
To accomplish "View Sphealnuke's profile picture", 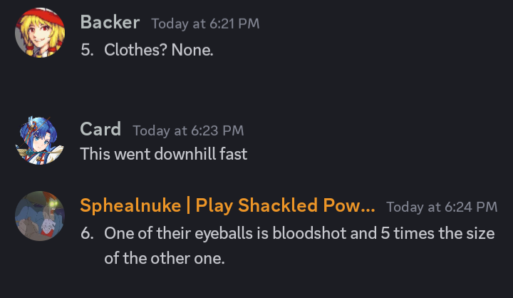I will pyautogui.click(x=40, y=216).
